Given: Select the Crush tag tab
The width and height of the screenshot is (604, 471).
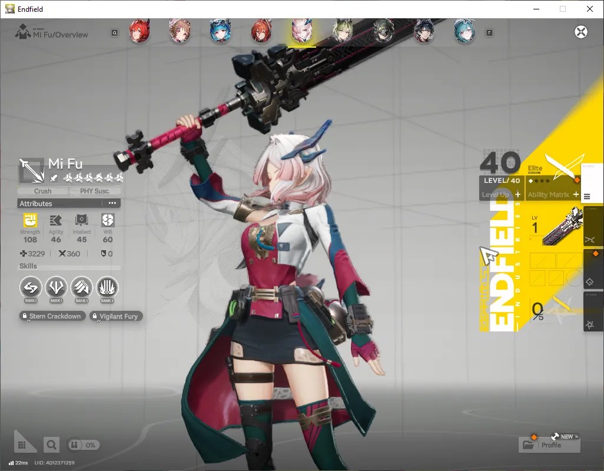Looking at the screenshot, I should pos(43,191).
